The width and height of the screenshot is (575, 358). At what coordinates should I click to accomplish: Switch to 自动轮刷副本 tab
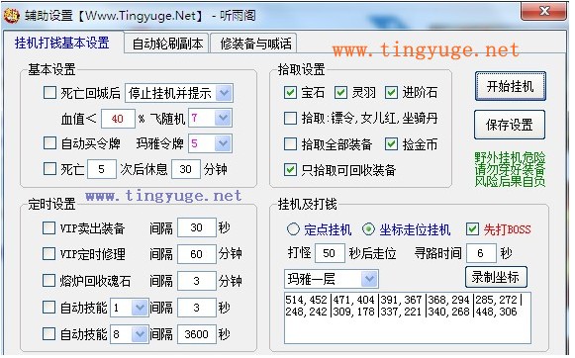(167, 44)
